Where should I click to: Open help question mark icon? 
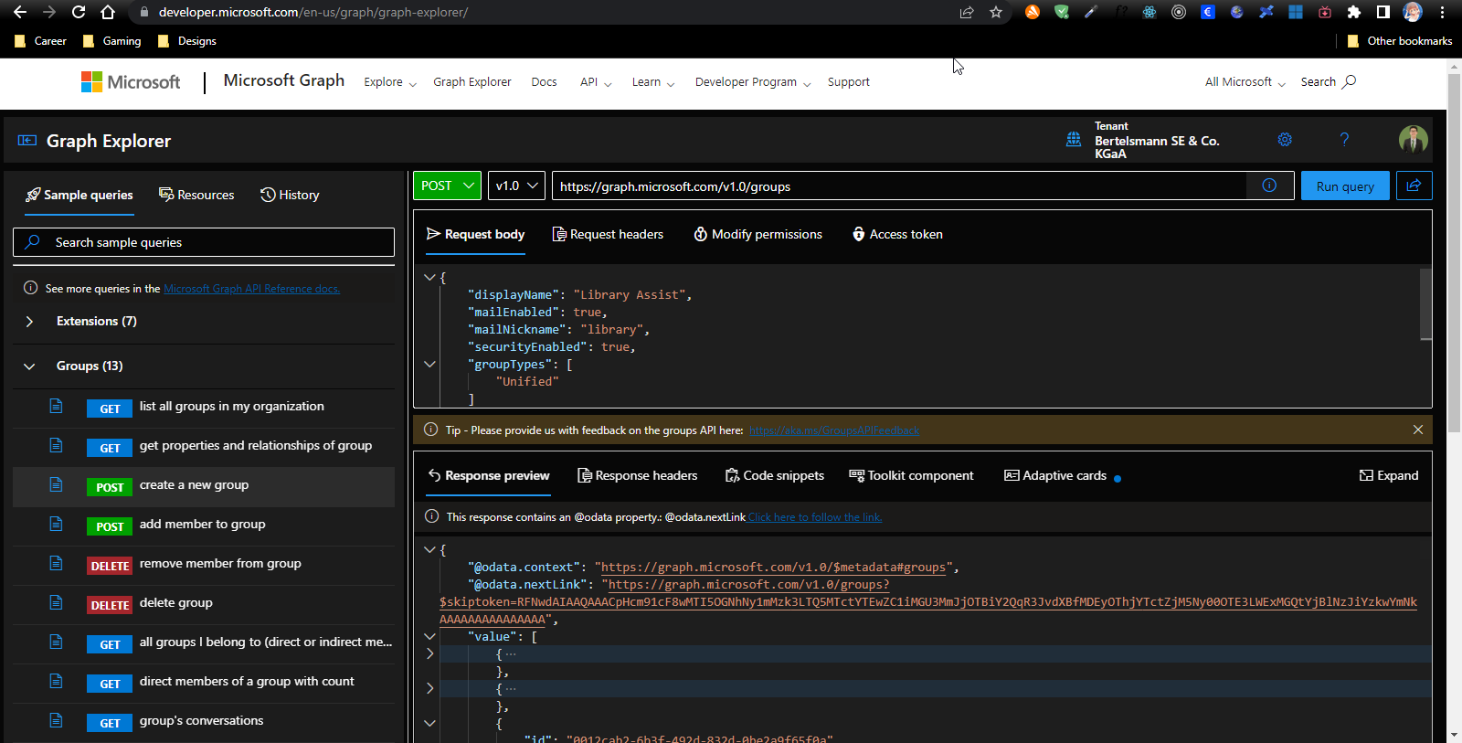click(x=1344, y=140)
